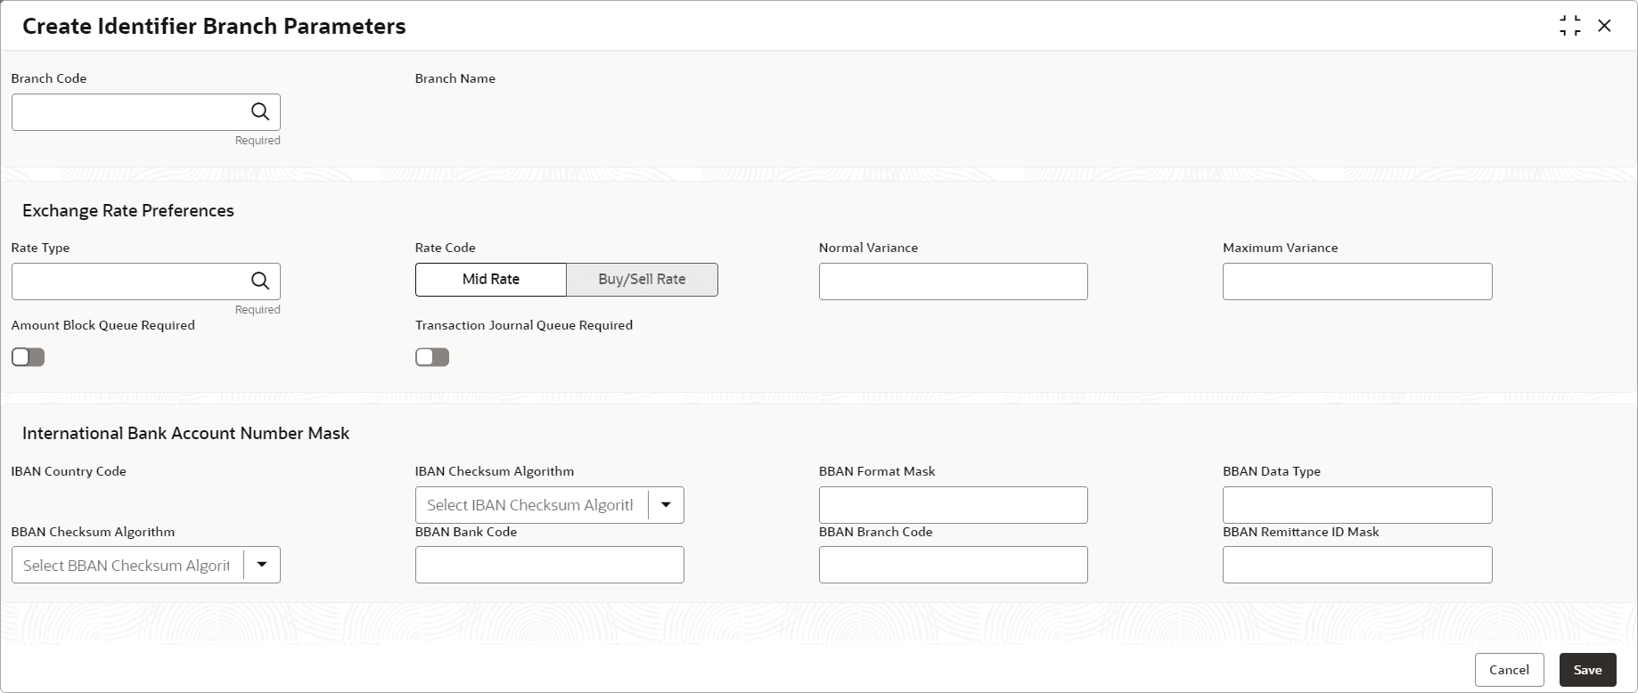Open the Rate Type search lookup icon
Viewport: 1638px width, 693px height.
(260, 281)
